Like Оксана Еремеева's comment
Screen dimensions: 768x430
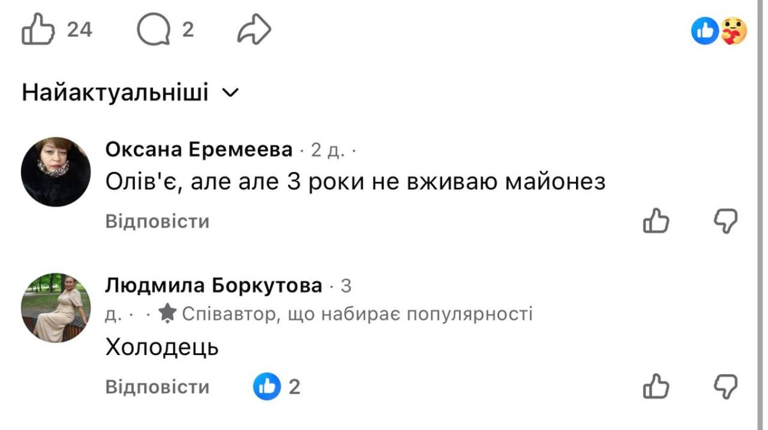click(x=655, y=221)
